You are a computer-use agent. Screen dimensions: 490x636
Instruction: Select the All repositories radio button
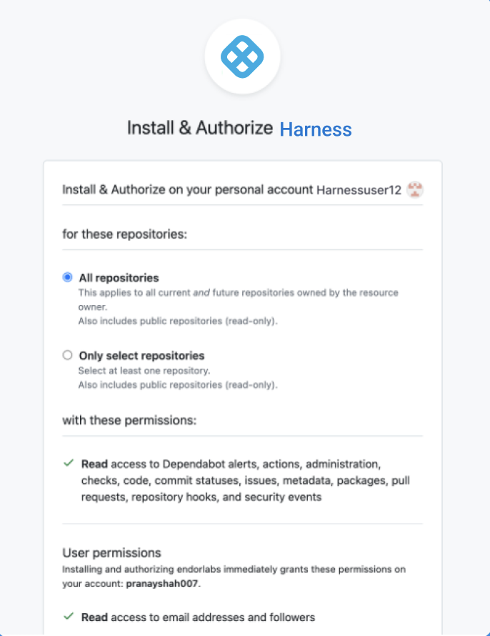68,277
